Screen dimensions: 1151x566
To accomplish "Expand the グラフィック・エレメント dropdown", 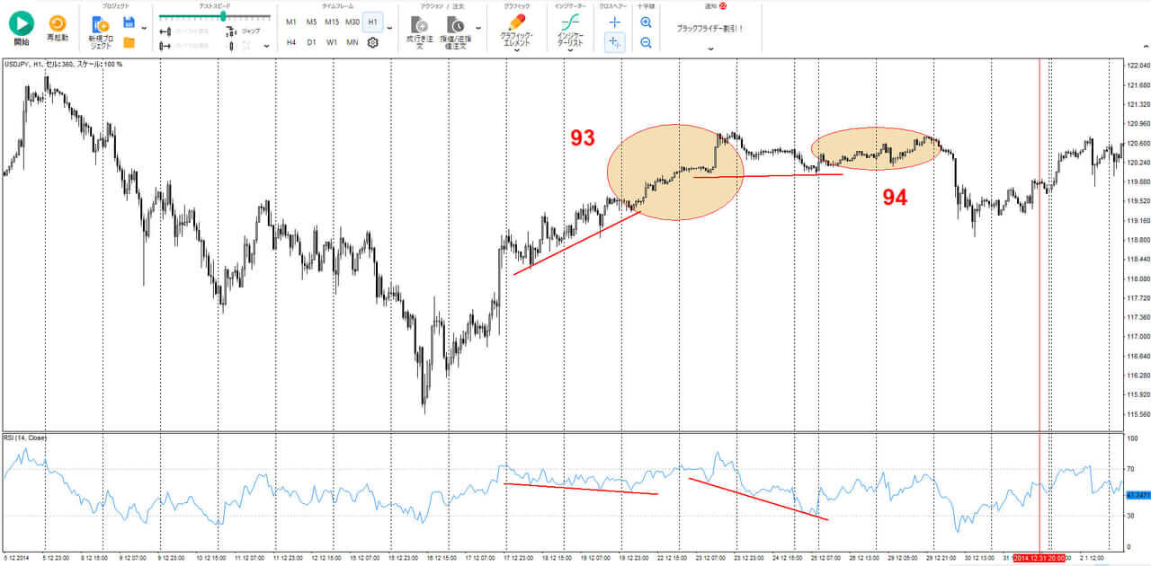I will coord(517,51).
